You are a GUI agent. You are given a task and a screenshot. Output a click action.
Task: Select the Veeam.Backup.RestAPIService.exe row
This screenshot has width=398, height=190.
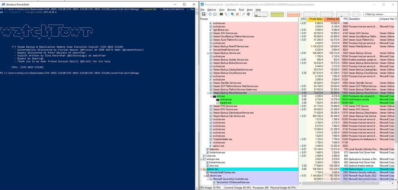tap(297, 47)
